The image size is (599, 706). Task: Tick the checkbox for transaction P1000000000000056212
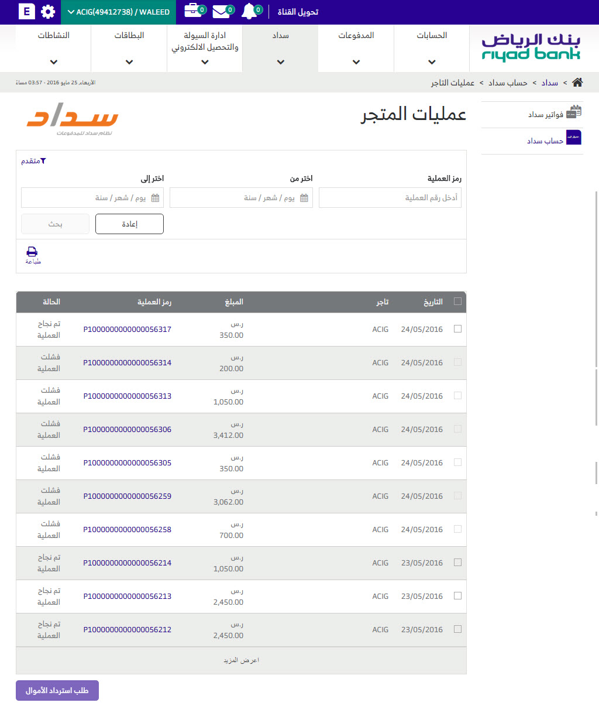pos(457,629)
